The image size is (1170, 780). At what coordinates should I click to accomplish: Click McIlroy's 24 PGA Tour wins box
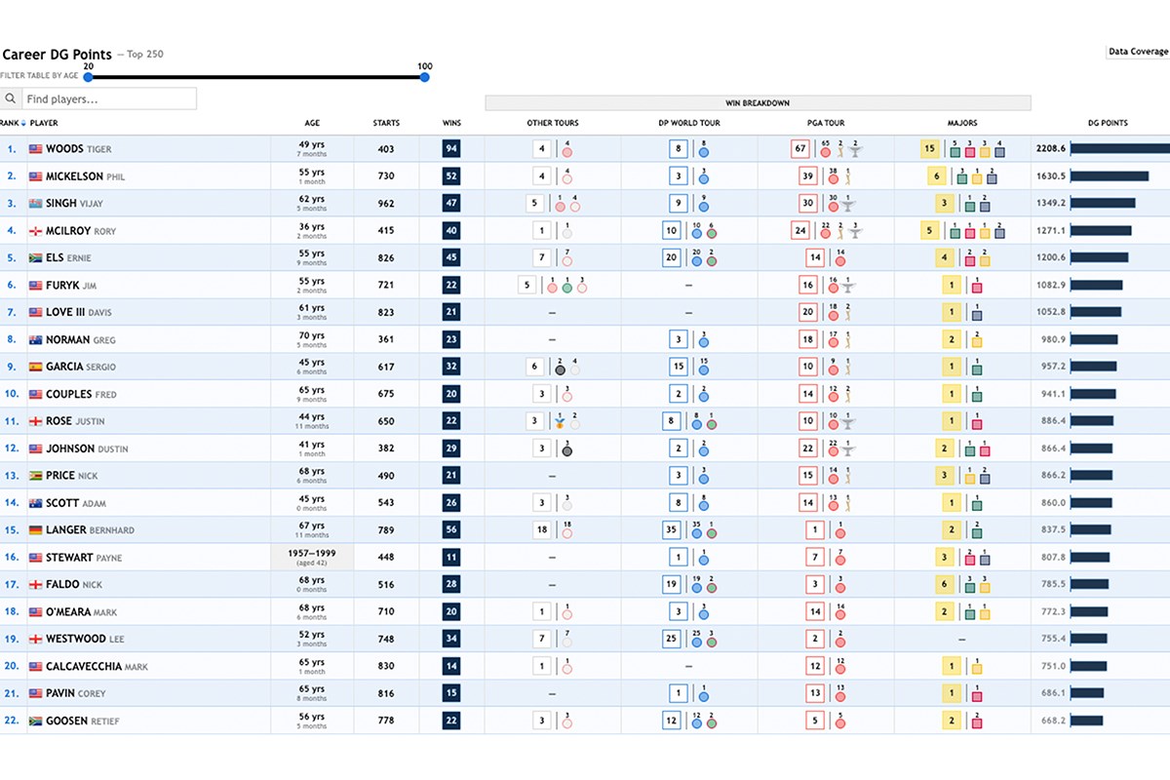(800, 231)
